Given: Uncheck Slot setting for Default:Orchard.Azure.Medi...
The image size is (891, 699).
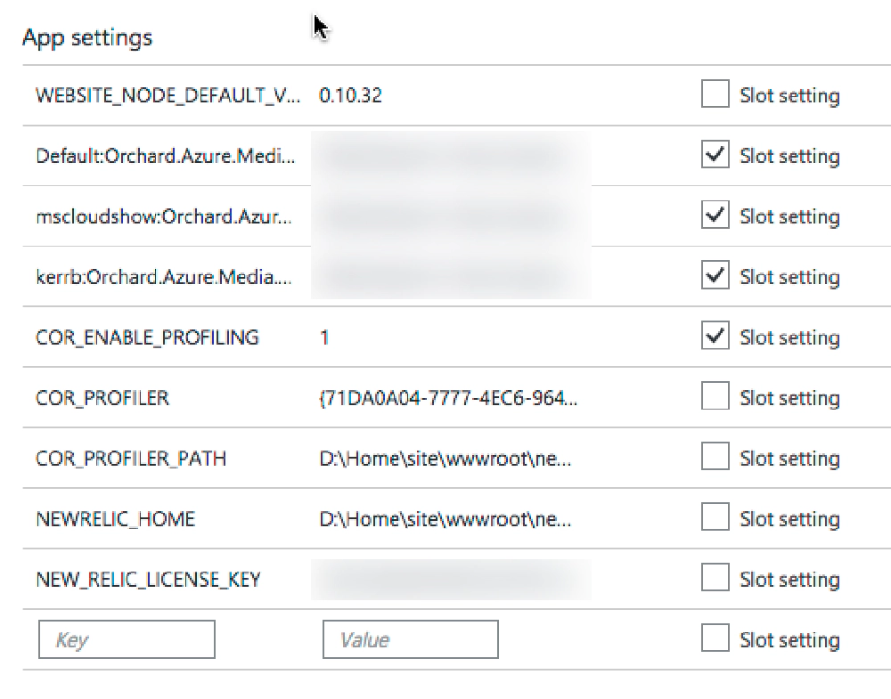Looking at the screenshot, I should click(x=715, y=155).
